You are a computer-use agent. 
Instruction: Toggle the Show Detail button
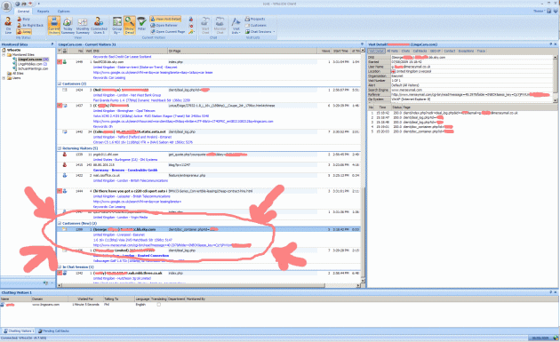coord(129,26)
